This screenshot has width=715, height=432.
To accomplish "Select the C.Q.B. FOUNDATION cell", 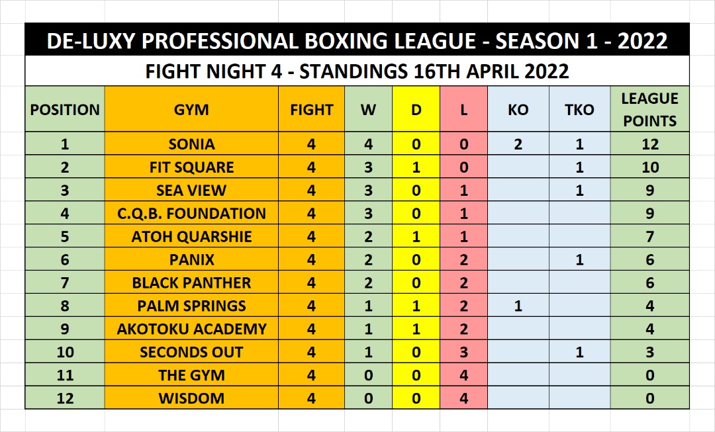I will 191,214.
